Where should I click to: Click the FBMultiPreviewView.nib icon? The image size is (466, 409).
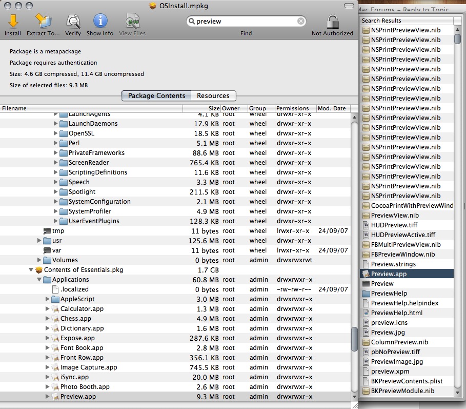pos(366,245)
